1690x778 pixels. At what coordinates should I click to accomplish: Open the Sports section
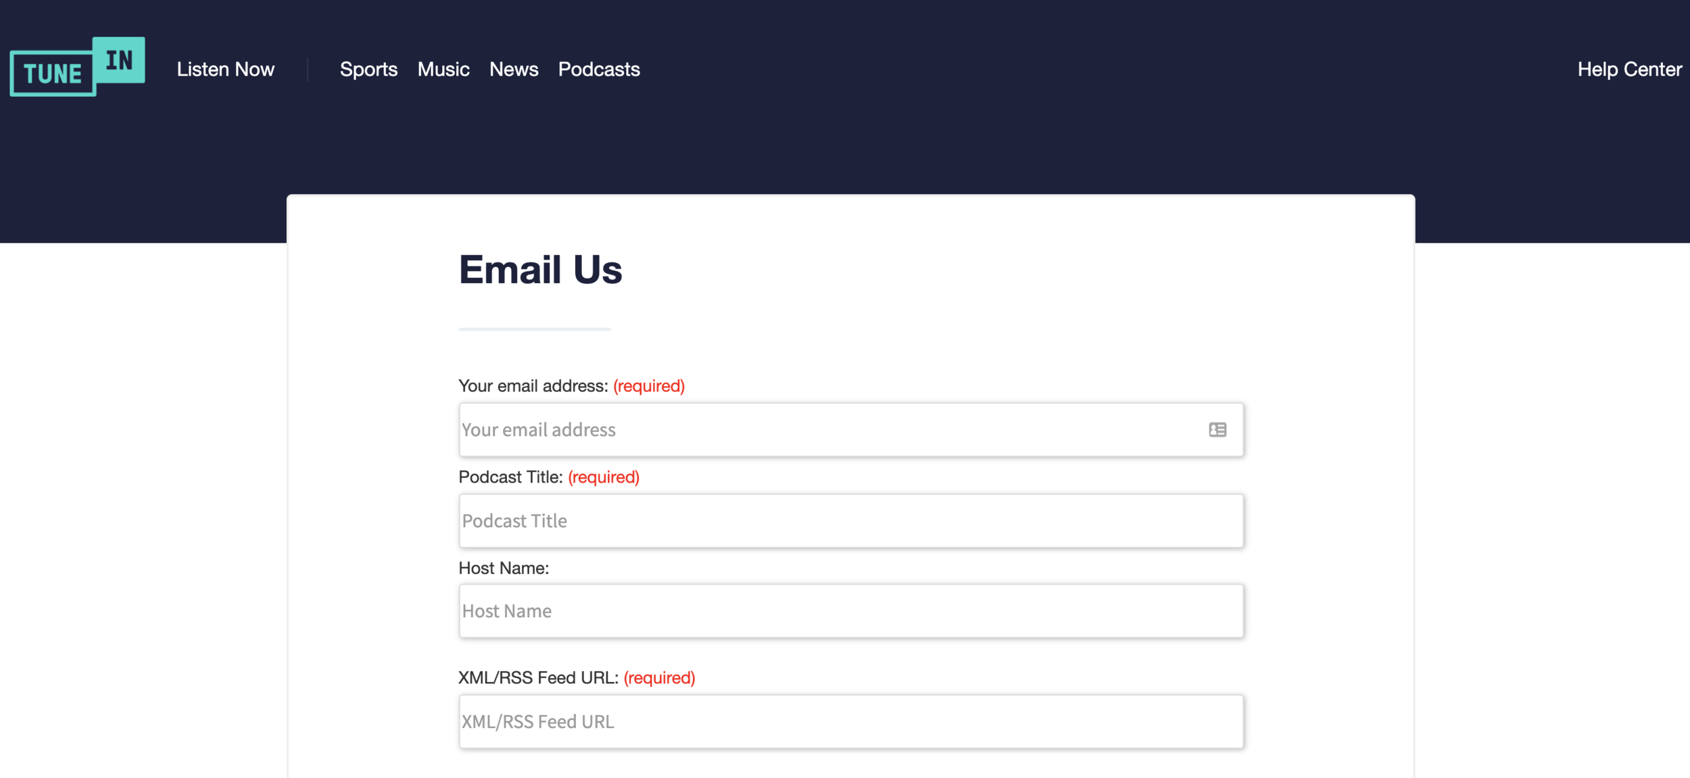(x=369, y=70)
